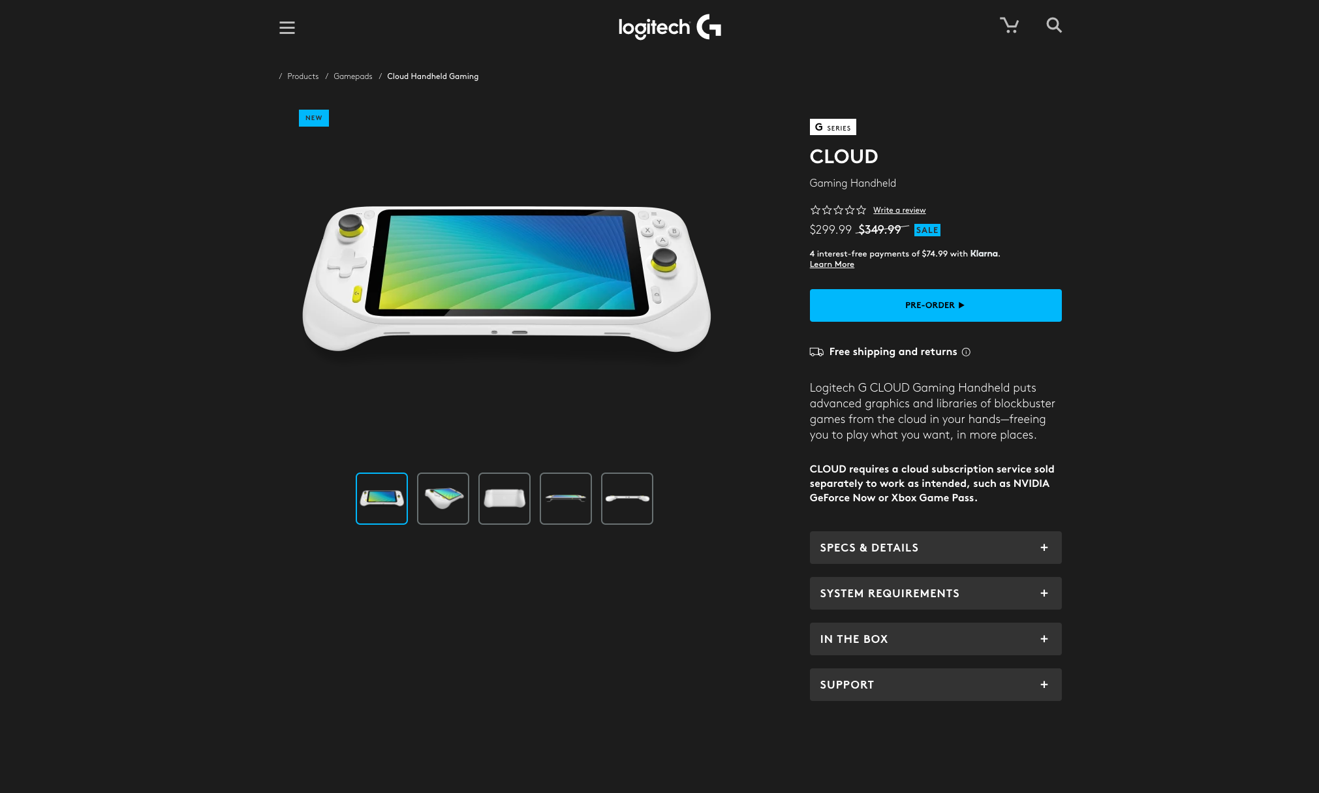1319x793 pixels.
Task: Toggle the SYSTEM REQUIREMENTS section open
Action: [935, 593]
